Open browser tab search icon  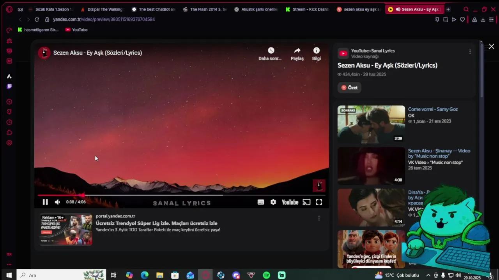coord(466,9)
